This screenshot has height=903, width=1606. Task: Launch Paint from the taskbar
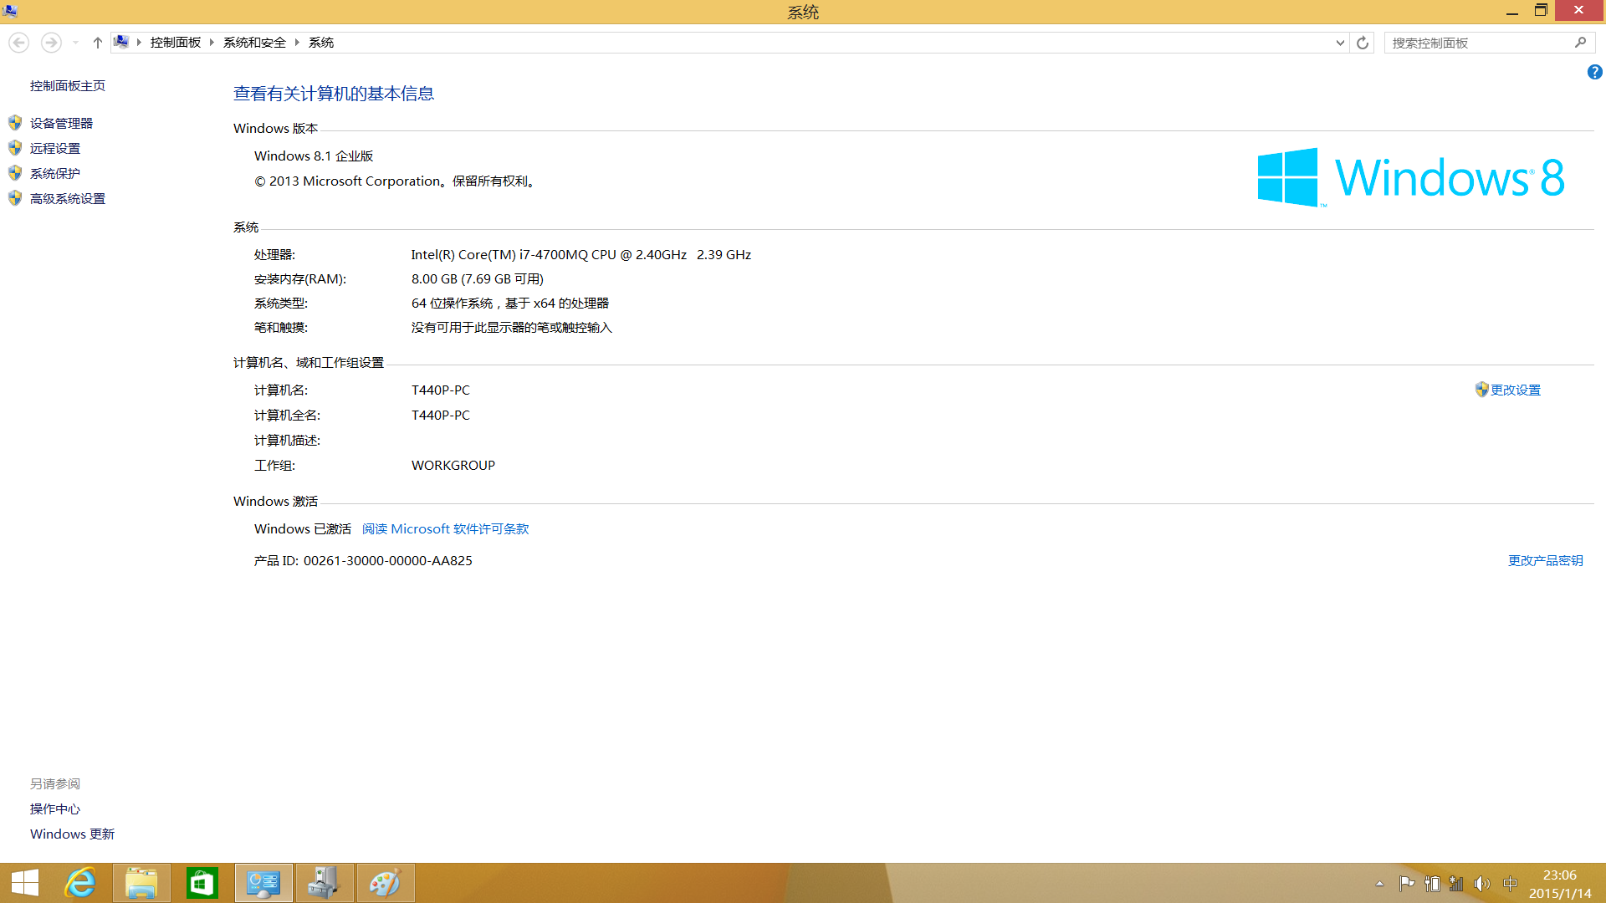386,883
